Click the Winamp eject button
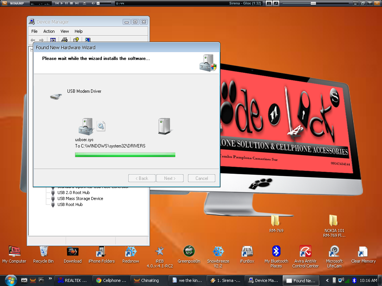Image resolution: width=382 pixels, height=286 pixels. point(85,3)
